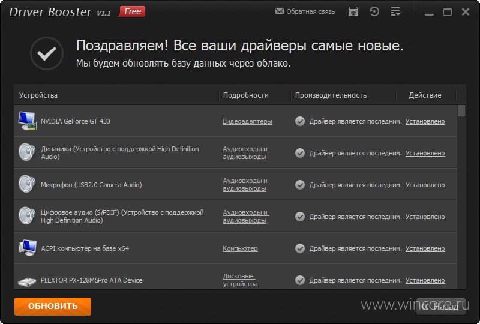Select the PLEXTOR PX-128M5Pro ATA Device text
Image resolution: width=480 pixels, height=324 pixels.
click(x=92, y=281)
